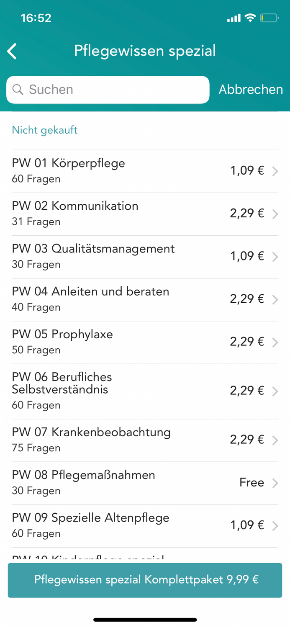Tap the Wi-Fi icon in the status bar
The height and width of the screenshot is (628, 290).
pyautogui.click(x=251, y=18)
